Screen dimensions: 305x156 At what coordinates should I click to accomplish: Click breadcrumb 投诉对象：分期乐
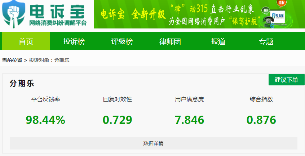pyautogui.click(x=49, y=60)
